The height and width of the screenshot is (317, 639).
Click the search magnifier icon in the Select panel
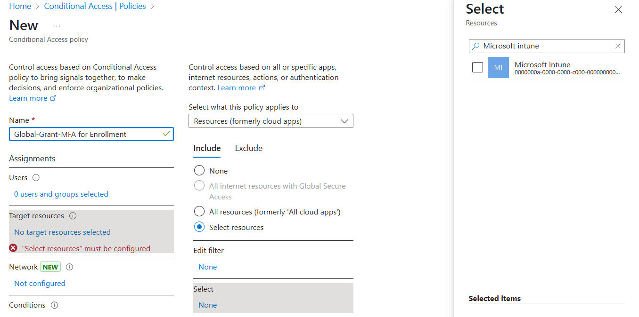477,46
